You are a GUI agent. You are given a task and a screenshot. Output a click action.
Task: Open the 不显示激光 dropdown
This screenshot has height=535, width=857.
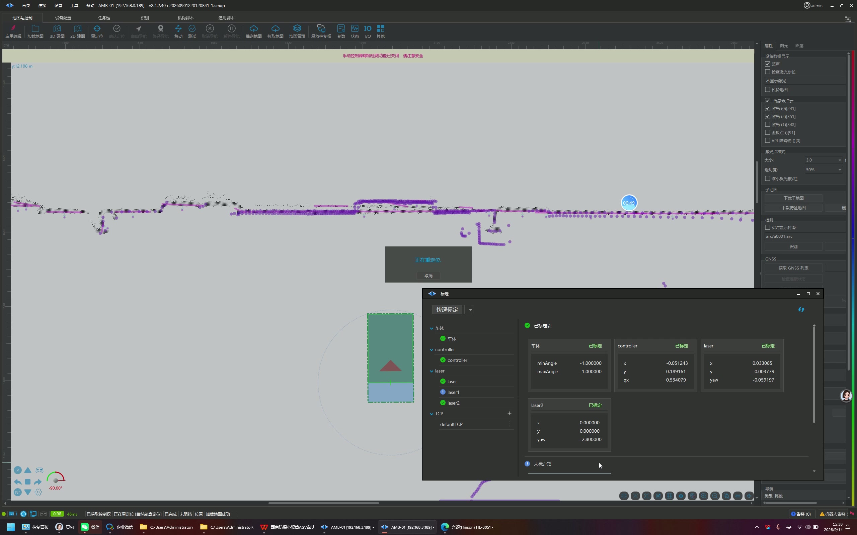tap(805, 81)
